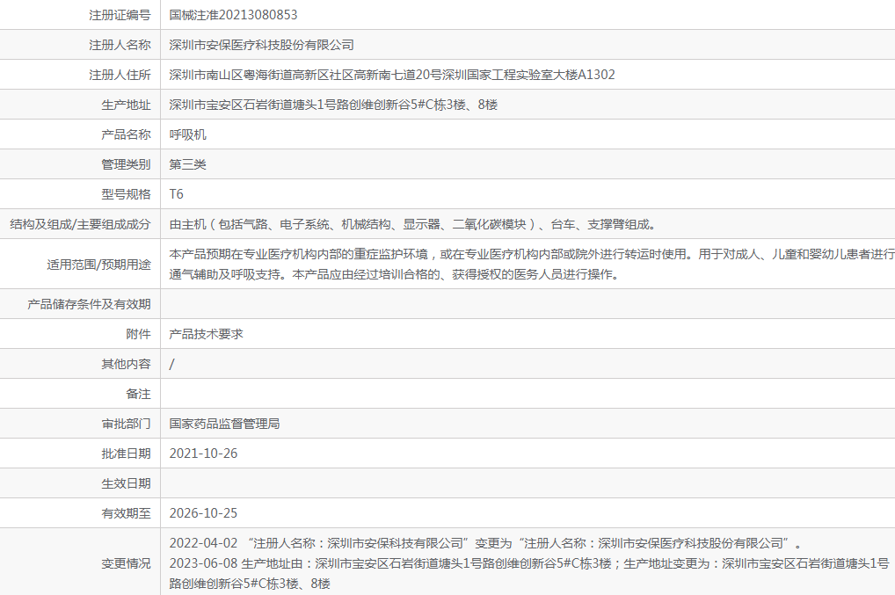
Task: Click the 产品储存条件及有效期 label
Action: (89, 304)
